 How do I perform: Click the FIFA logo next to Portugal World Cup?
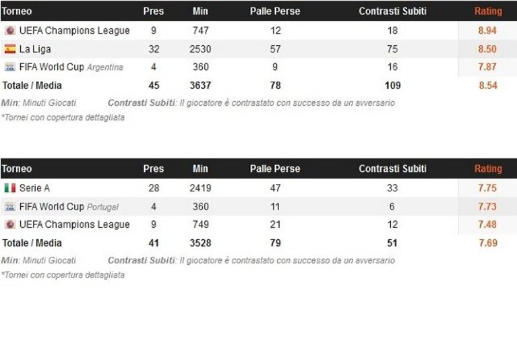tap(10, 207)
